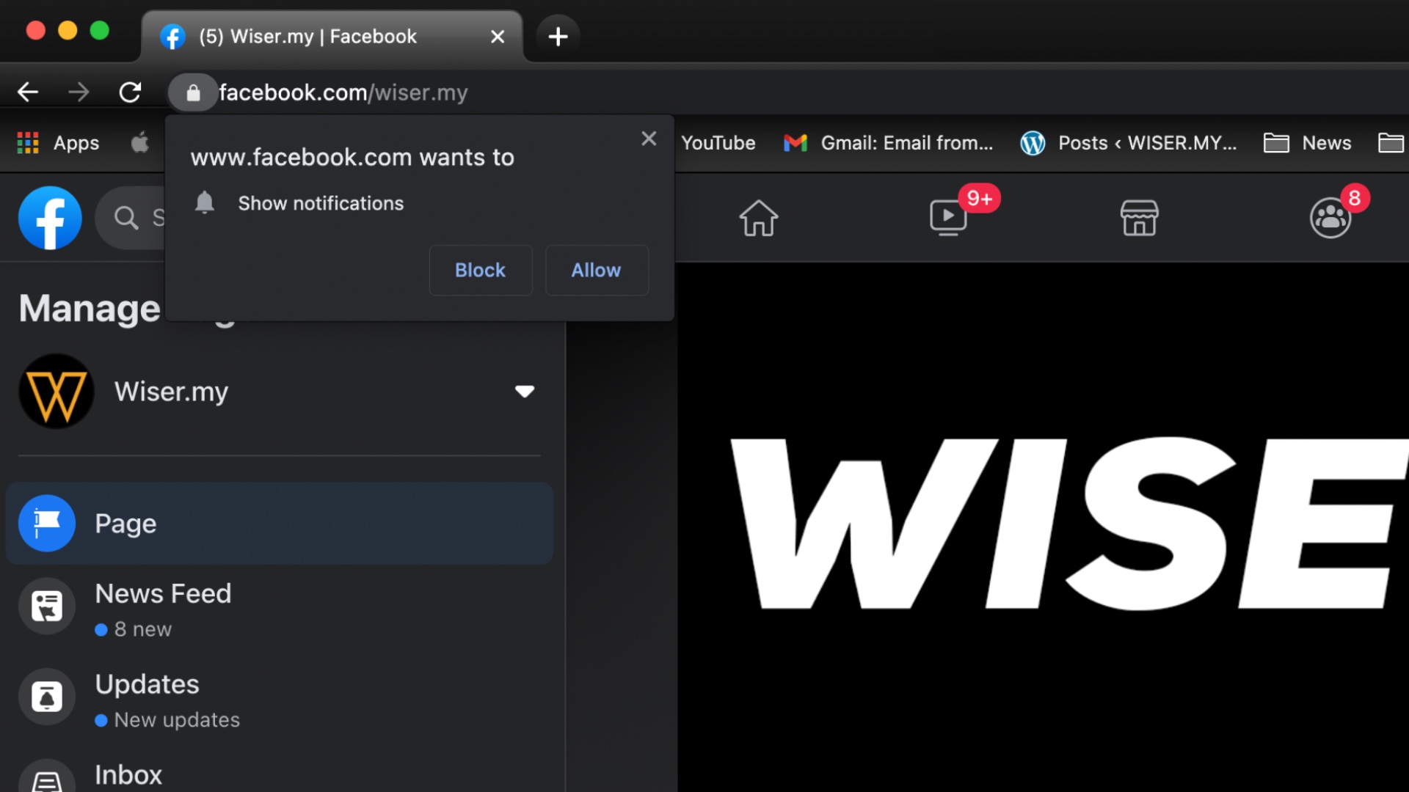Click the address bar URL
This screenshot has width=1409, height=792.
pyautogui.click(x=343, y=93)
